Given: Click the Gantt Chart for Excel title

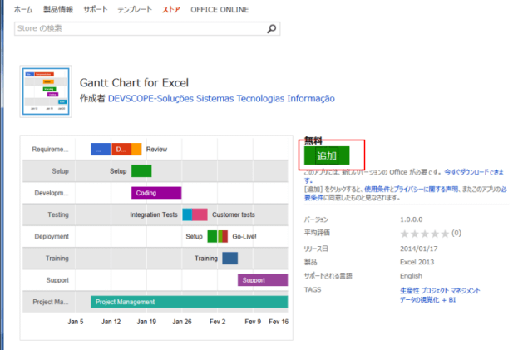Looking at the screenshot, I should tap(134, 83).
